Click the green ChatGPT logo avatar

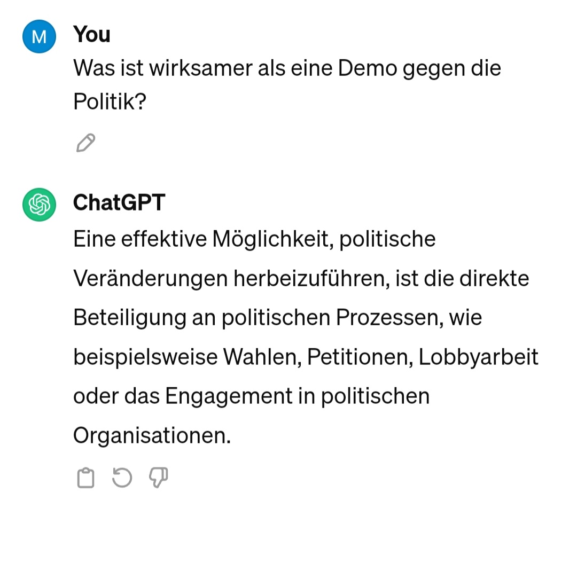click(39, 205)
